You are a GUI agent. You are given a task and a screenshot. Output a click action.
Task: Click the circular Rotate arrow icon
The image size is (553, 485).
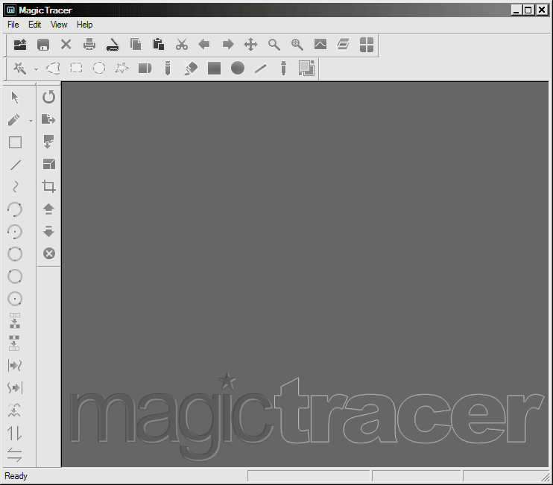click(48, 97)
